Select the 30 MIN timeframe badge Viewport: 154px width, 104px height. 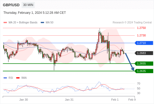pos(28,5)
